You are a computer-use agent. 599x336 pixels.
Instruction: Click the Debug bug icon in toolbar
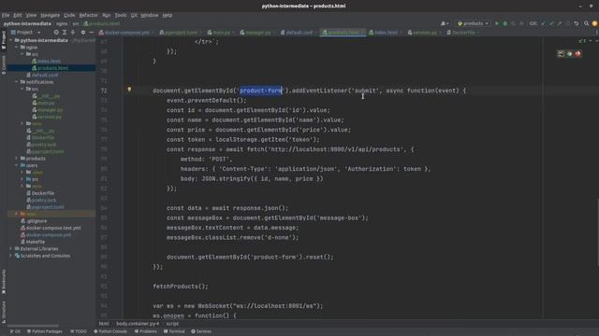pyautogui.click(x=505, y=23)
